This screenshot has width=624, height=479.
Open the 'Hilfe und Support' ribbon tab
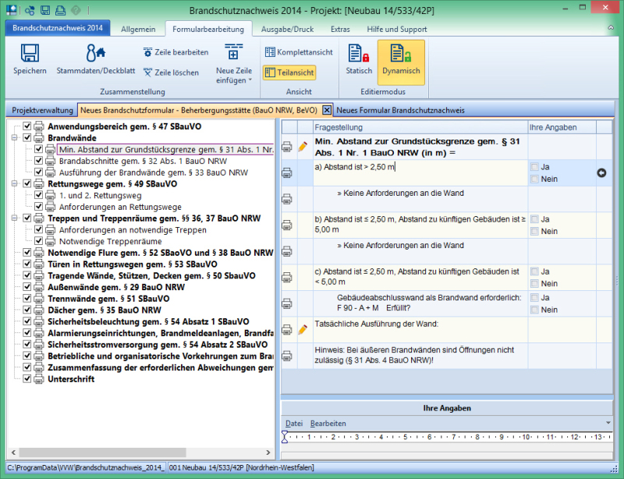[397, 29]
